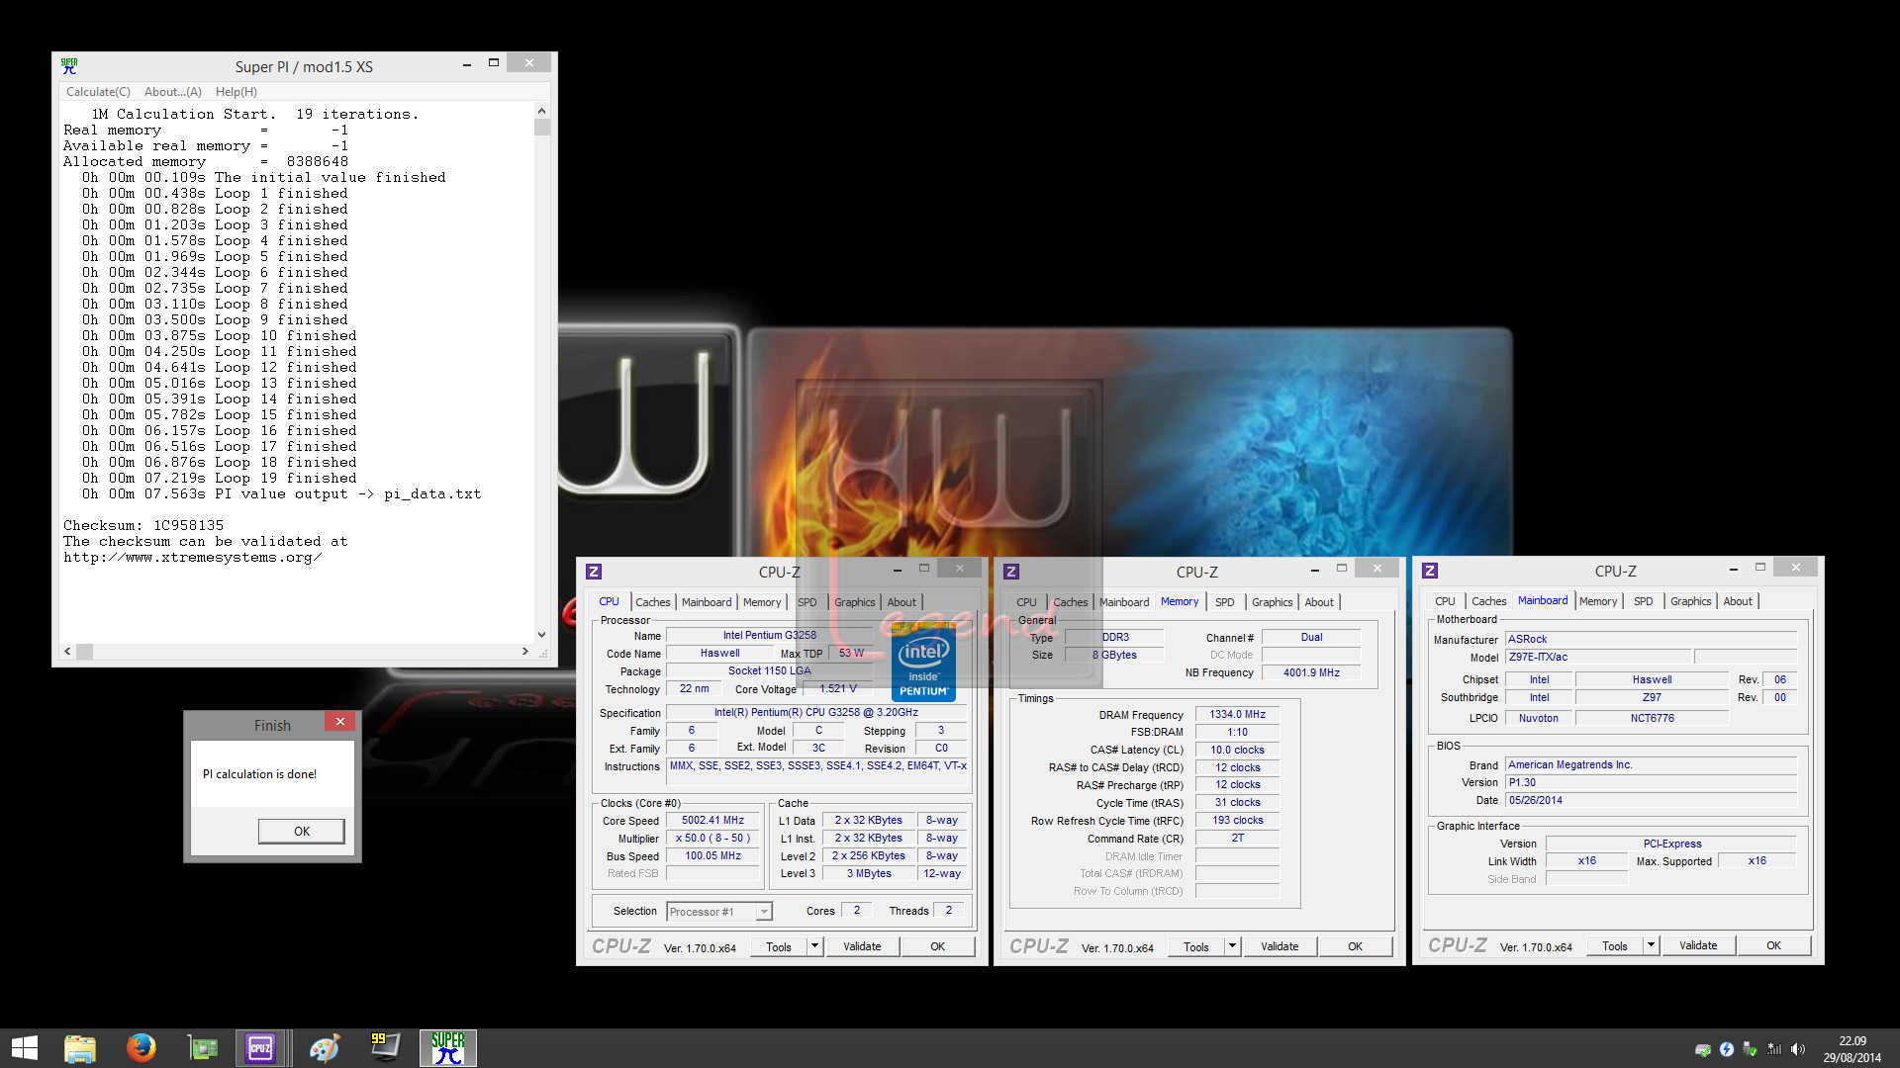Open the Help(H) menu in Super PI

[237, 92]
